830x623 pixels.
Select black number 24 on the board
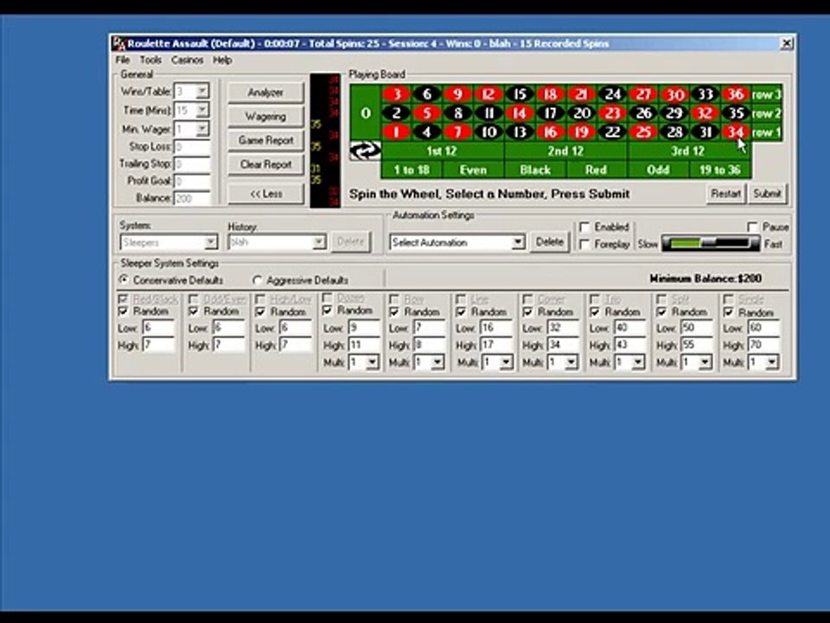tap(612, 94)
